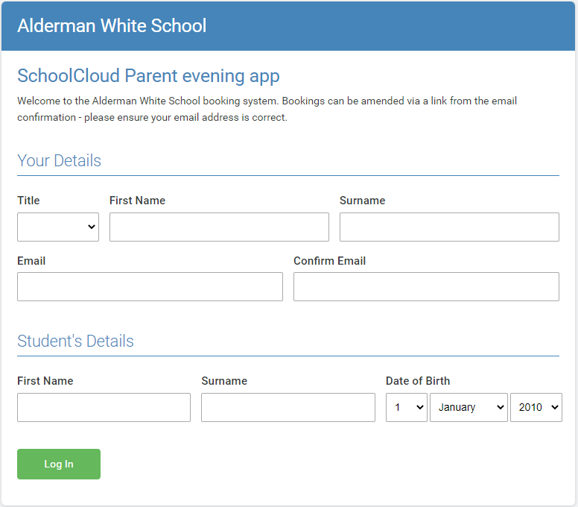Focus the parent Surname input under Your Details
This screenshot has width=578, height=507.
(449, 227)
